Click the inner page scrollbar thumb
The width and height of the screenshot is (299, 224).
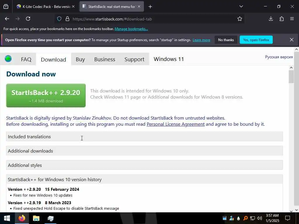291,77
